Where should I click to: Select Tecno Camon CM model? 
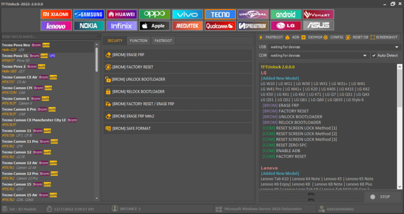point(48,90)
